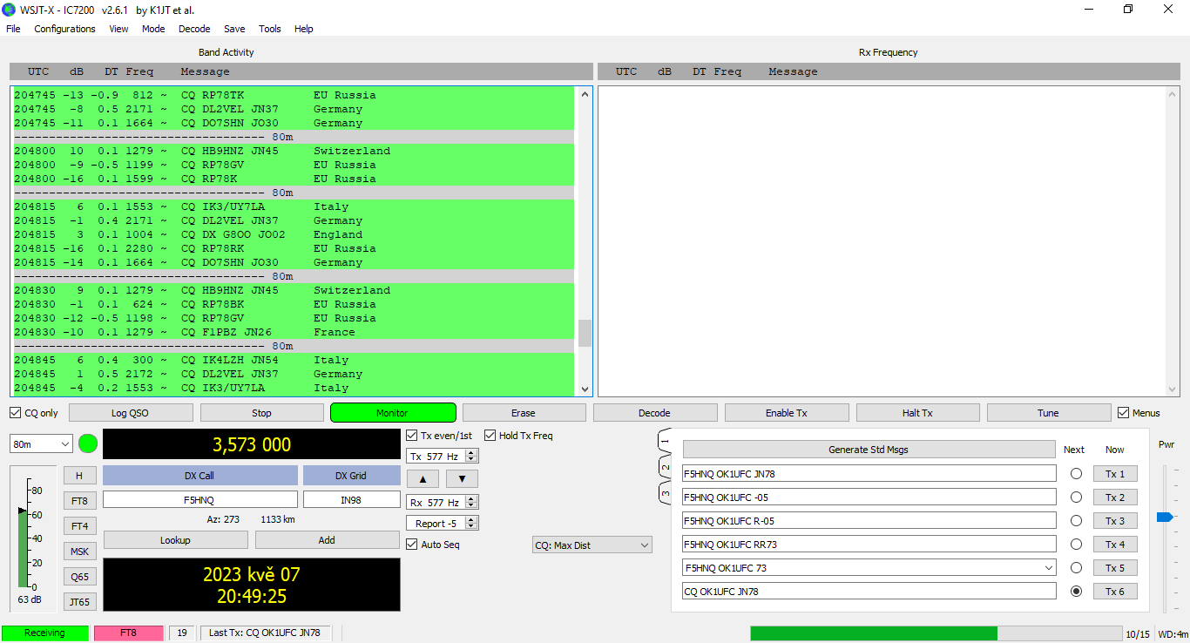Screen dimensions: 1190x643
Task: Select the Q65 mode button
Action: [x=79, y=577]
